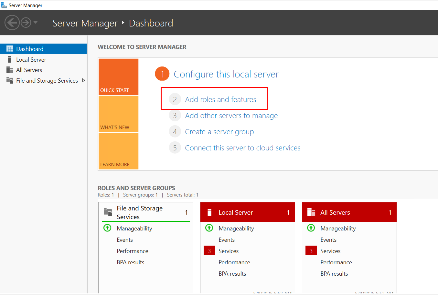
Task: Open Performance in File and Storage Services tile
Action: pos(133,251)
